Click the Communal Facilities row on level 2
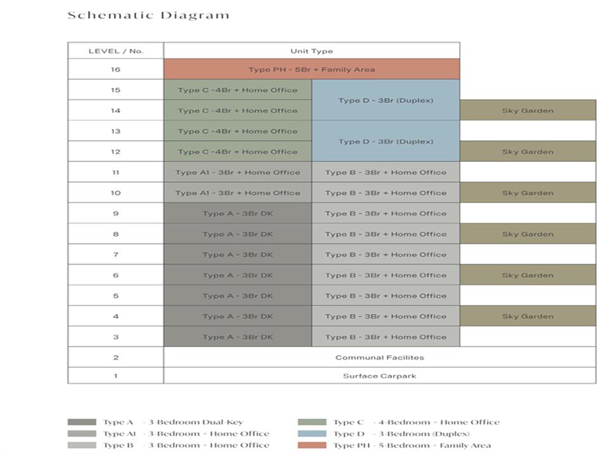This screenshot has height=454, width=597. click(379, 357)
